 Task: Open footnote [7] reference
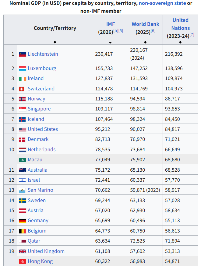(x=192, y=35)
